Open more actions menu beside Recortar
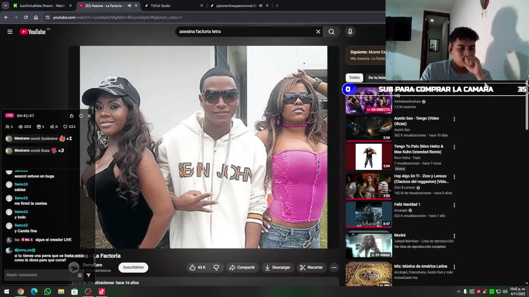The width and height of the screenshot is (529, 297). click(334, 267)
